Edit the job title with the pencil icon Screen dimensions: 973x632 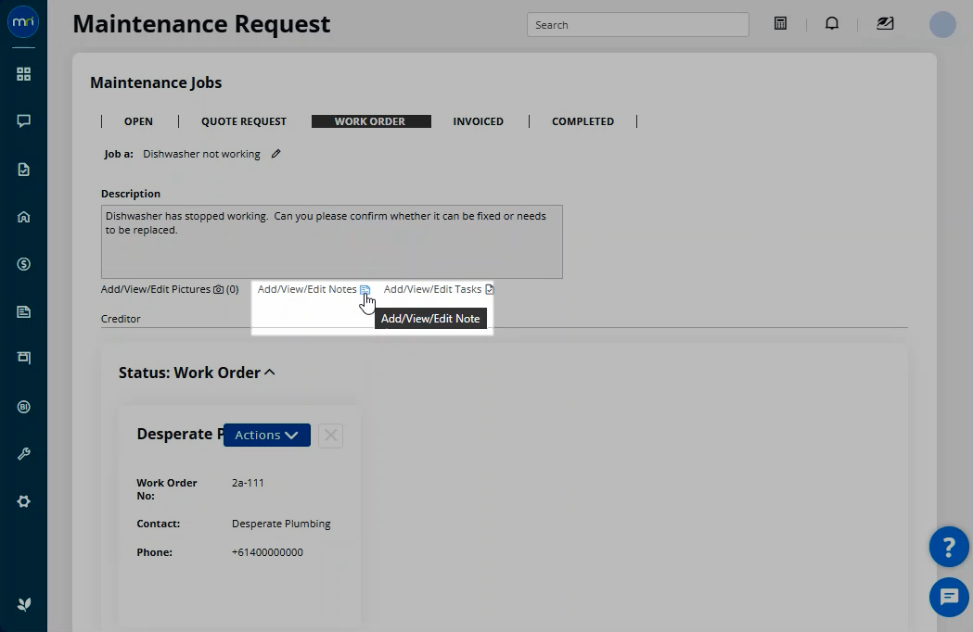tap(276, 154)
